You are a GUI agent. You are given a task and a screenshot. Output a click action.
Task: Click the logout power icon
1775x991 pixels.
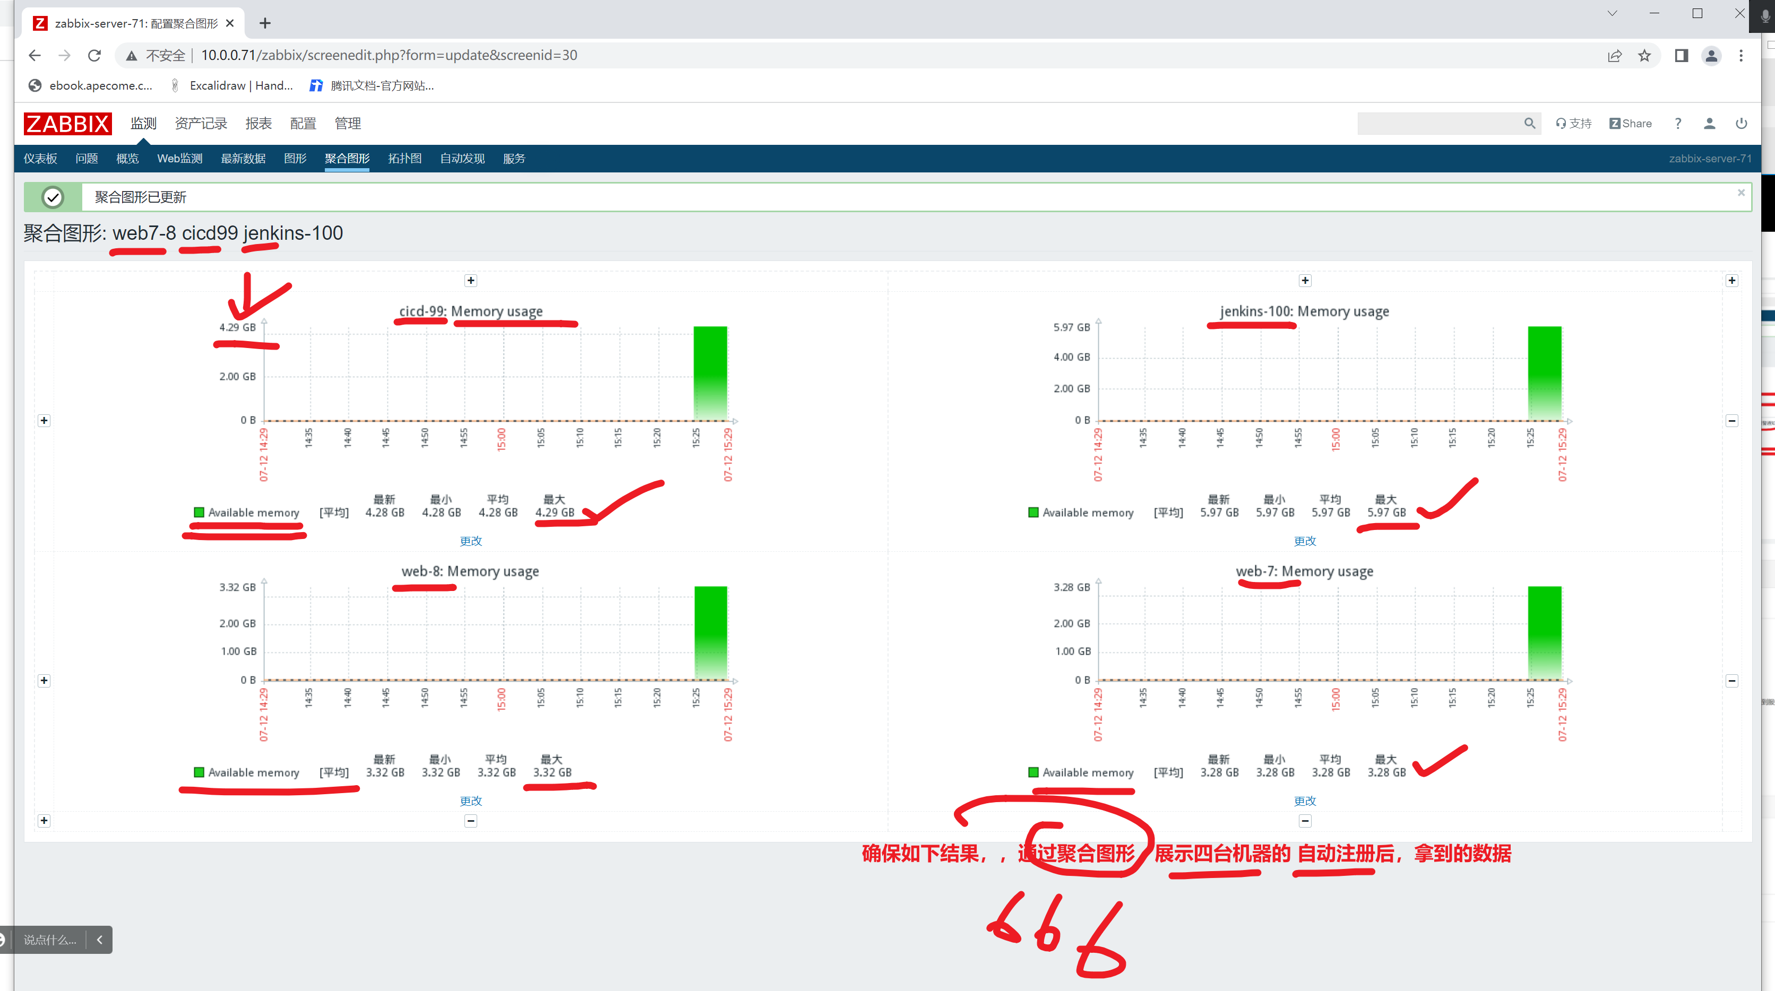1741,123
